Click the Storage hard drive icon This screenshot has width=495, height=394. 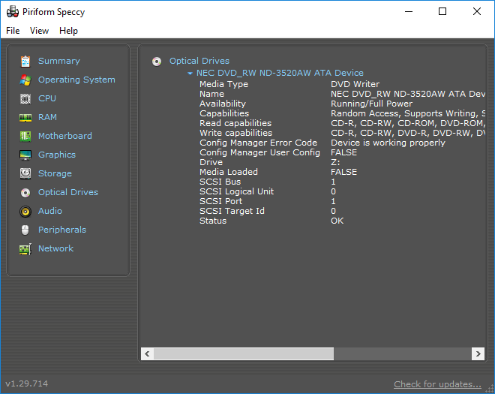(25, 174)
